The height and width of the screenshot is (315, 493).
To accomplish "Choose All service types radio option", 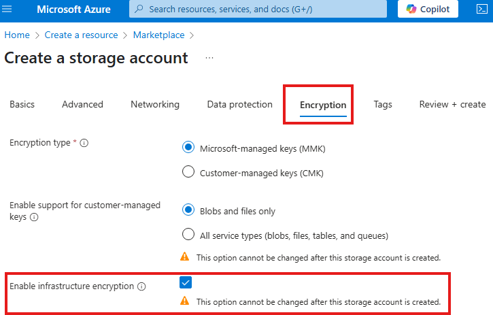I will [188, 235].
